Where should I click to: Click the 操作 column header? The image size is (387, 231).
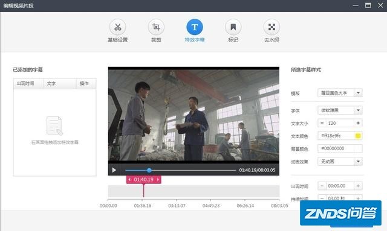click(x=86, y=83)
